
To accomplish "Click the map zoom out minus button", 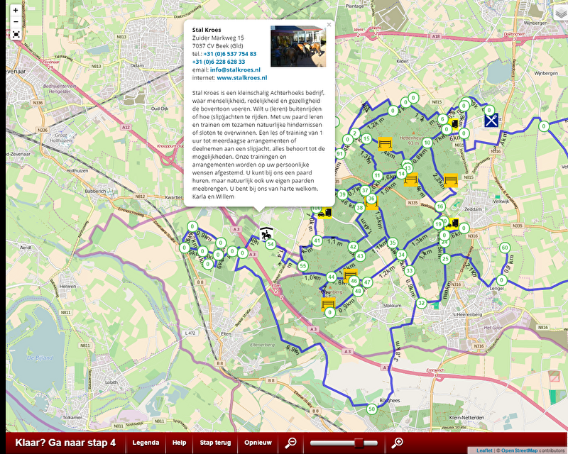I will tap(16, 22).
